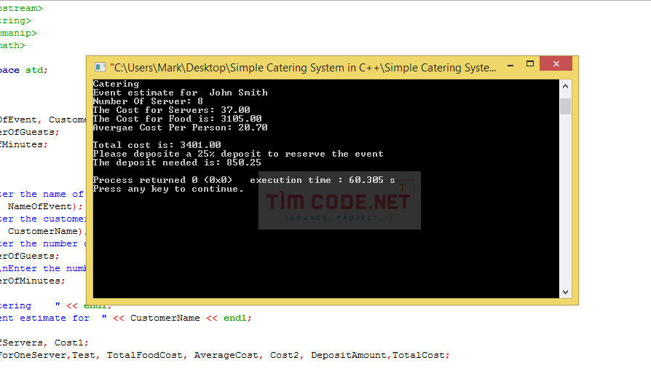Click the console title bar path text
The height and width of the screenshot is (371, 651).
303,67
